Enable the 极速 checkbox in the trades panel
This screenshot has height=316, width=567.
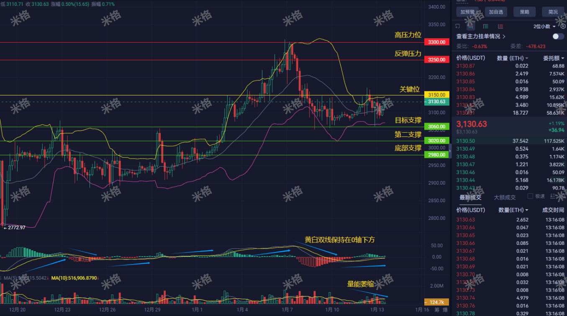[x=529, y=196]
